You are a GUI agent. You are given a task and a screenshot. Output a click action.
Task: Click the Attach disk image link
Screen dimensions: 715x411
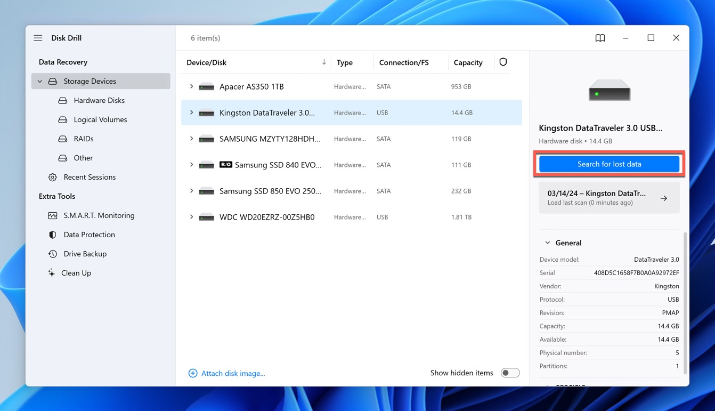tap(233, 373)
